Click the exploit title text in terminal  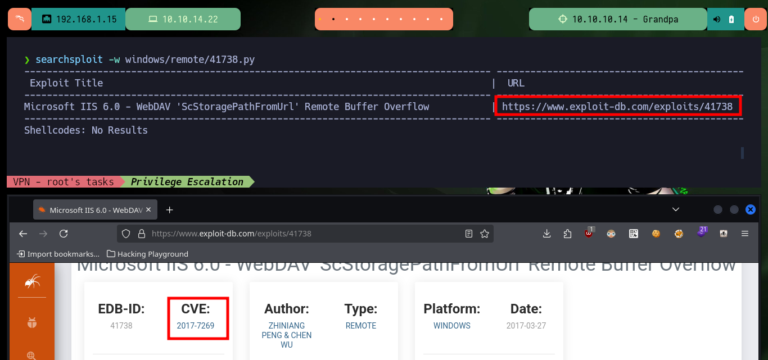[227, 106]
